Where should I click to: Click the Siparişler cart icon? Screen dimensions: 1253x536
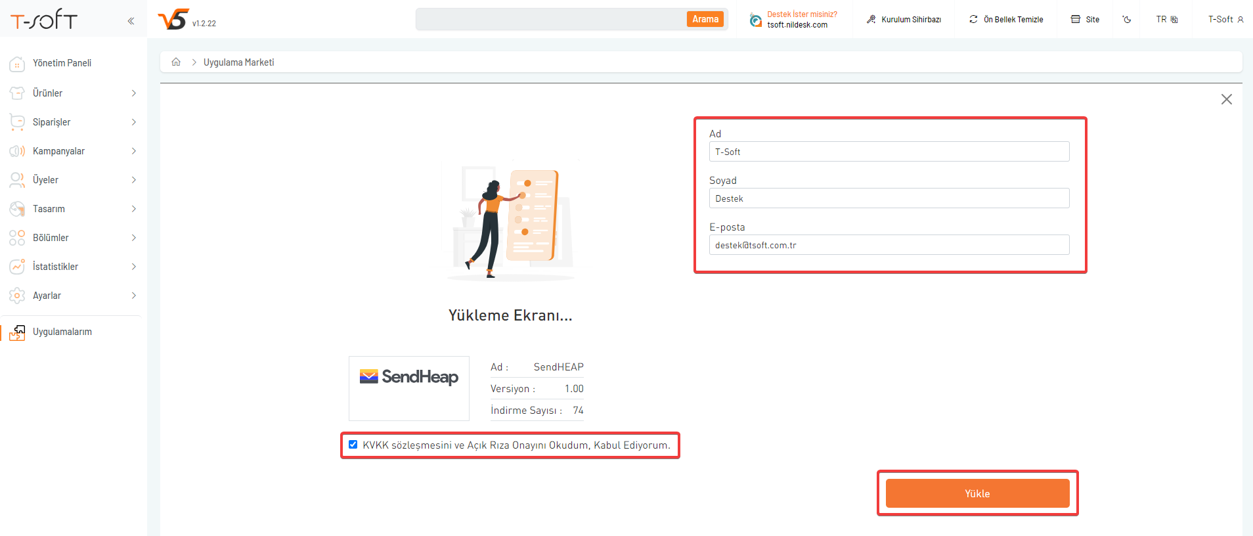(x=17, y=122)
